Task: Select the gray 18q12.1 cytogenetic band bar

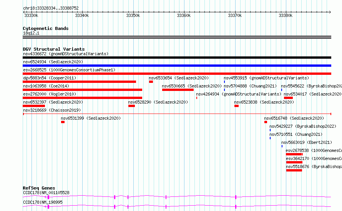Action: (x=177, y=37)
